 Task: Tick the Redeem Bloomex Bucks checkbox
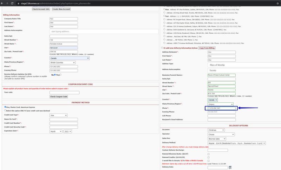[208, 154]
